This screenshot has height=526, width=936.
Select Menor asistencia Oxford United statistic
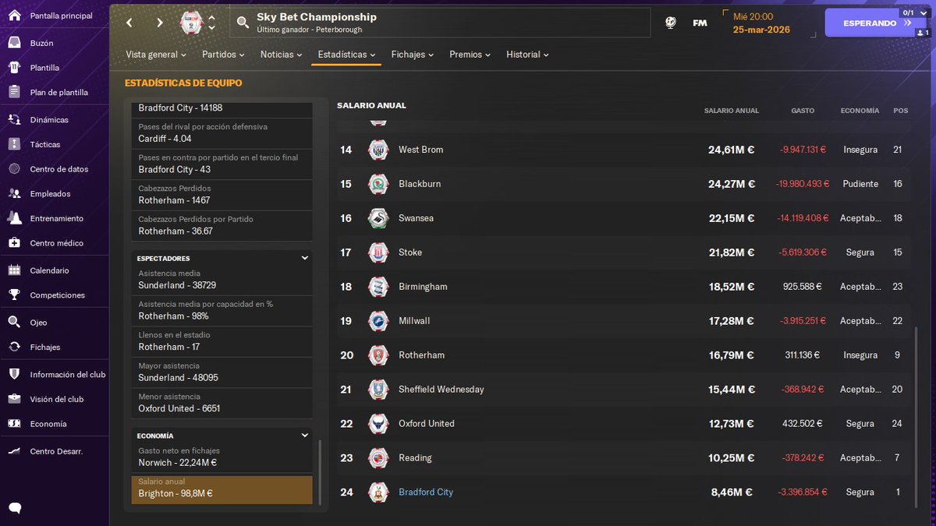[x=222, y=403]
